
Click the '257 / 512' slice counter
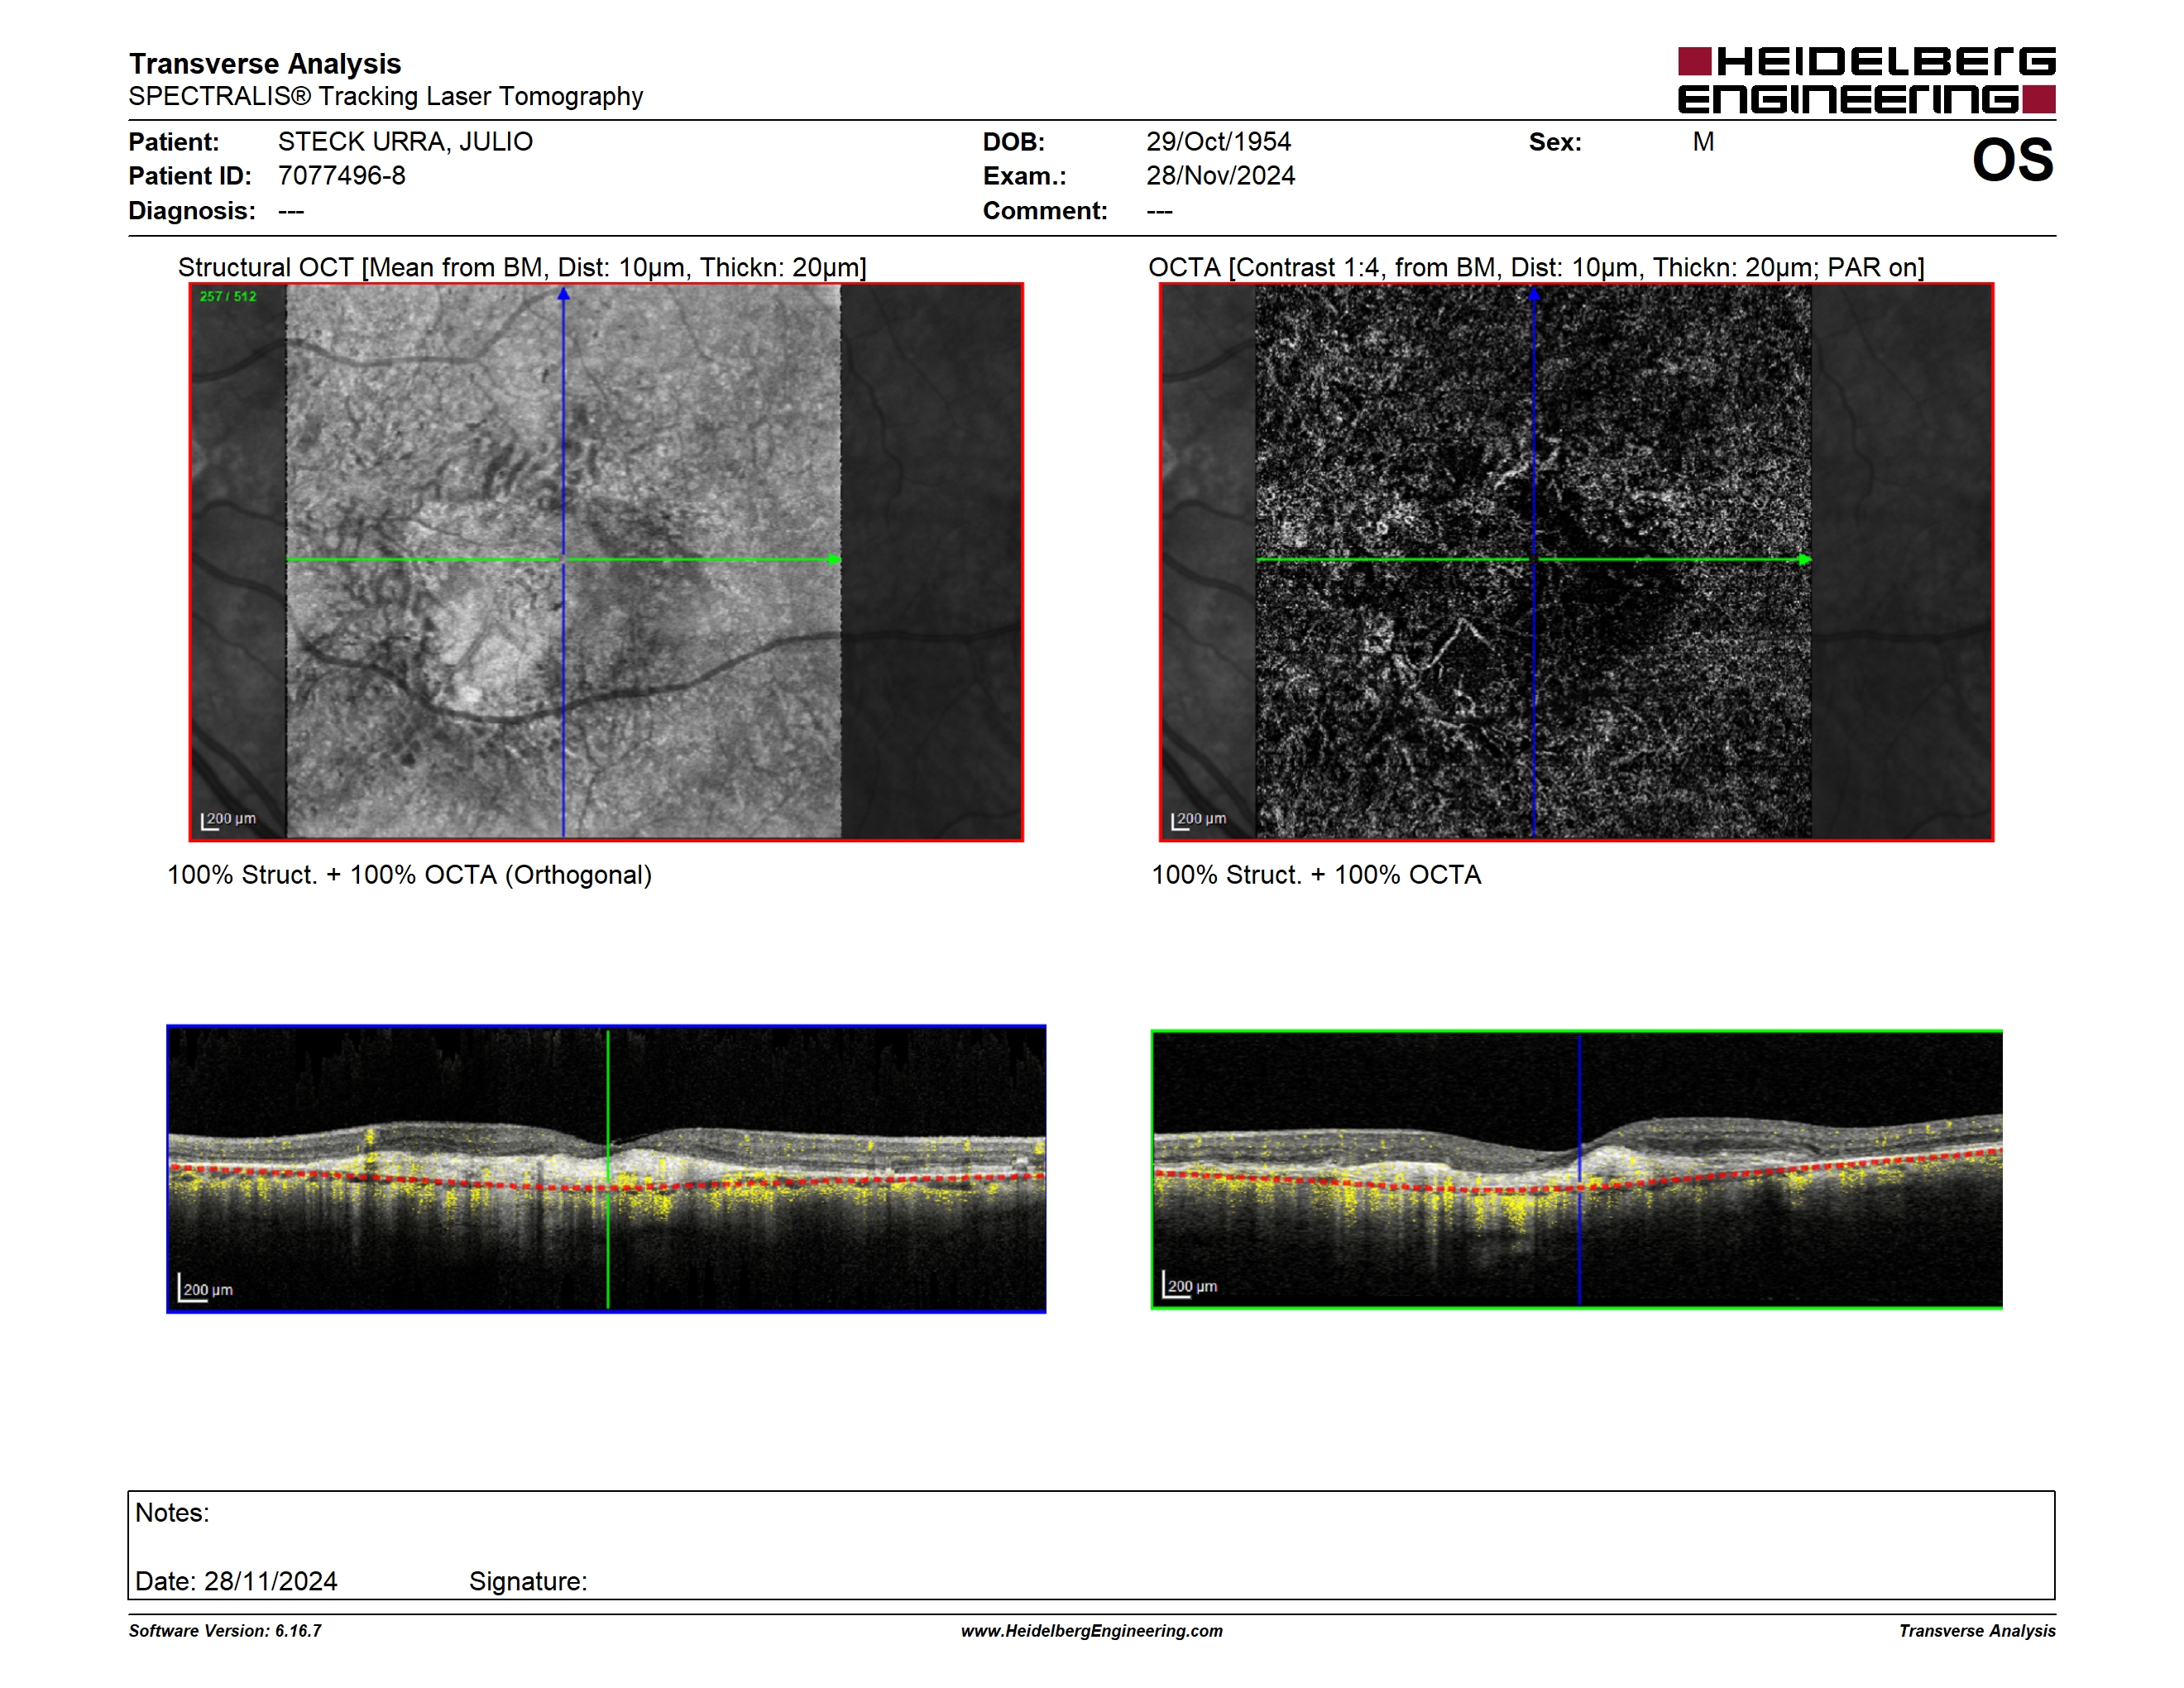point(228,296)
